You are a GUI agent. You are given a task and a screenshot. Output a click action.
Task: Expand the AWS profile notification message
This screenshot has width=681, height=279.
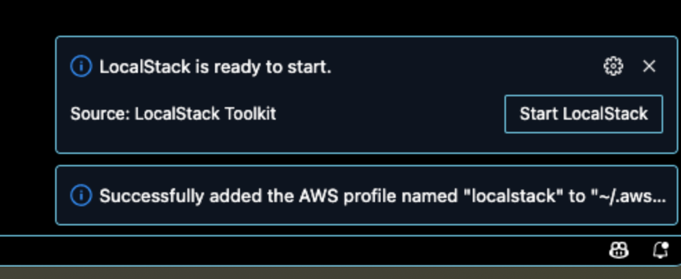pyautogui.click(x=367, y=195)
